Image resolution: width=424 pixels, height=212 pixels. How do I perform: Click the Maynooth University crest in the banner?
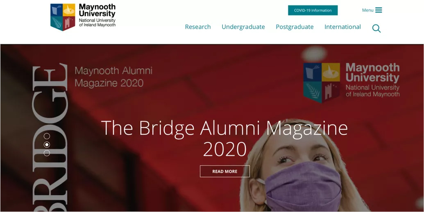coord(322,82)
